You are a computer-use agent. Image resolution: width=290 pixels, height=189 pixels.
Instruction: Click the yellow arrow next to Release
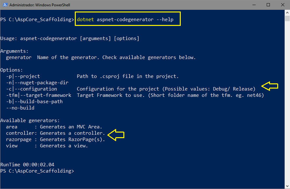tap(270, 86)
